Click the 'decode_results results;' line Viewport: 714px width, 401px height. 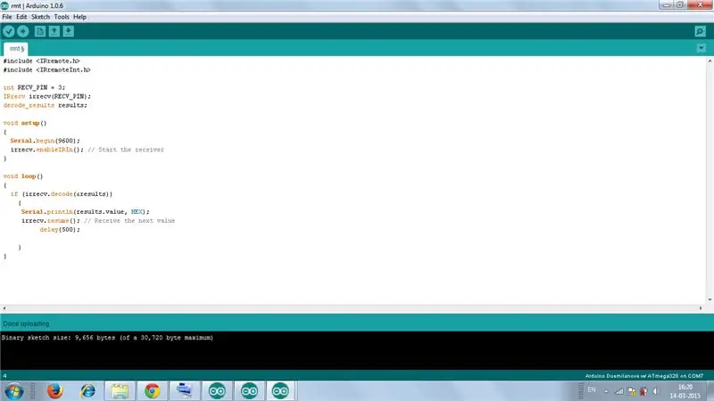click(46, 105)
